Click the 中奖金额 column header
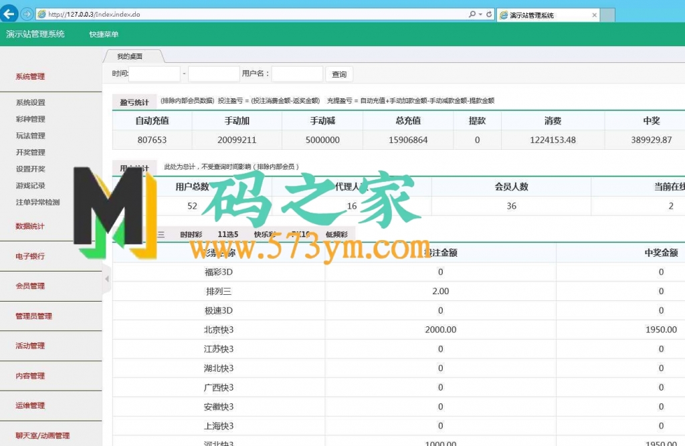This screenshot has height=446, width=685. tap(661, 253)
